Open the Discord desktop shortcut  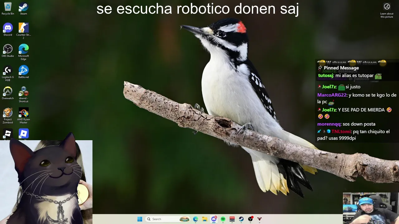tap(8, 30)
